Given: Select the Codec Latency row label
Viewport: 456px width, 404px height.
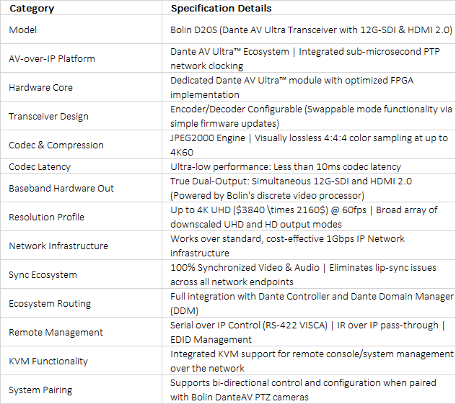Looking at the screenshot, I should (40, 166).
